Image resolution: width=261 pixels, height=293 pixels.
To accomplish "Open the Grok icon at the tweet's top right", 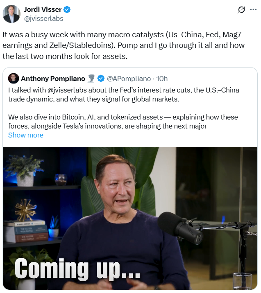I will 241,10.
